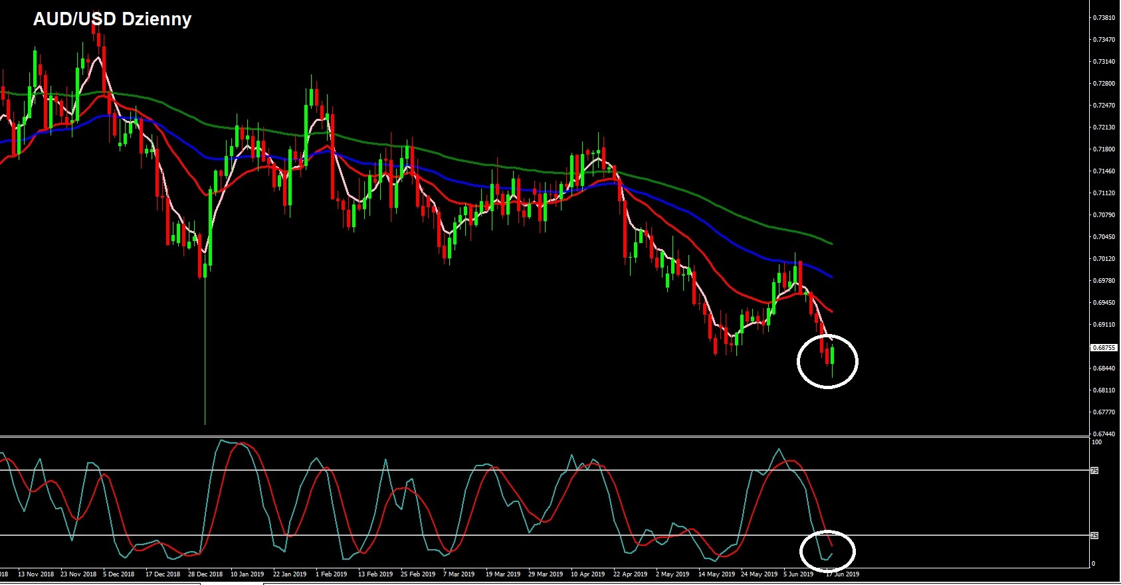Click the 24 May 2019 date label
This screenshot has width=1121, height=585.
(759, 574)
